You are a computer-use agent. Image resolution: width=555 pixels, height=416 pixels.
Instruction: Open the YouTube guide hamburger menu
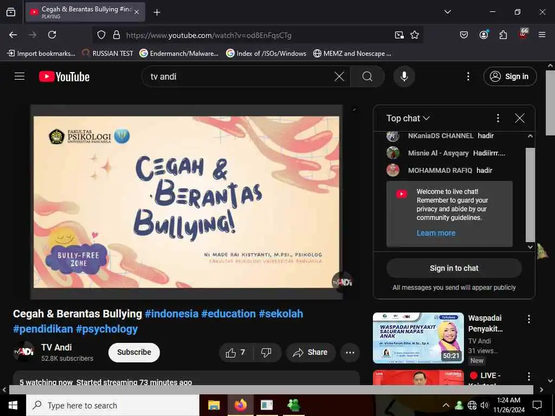coord(20,76)
